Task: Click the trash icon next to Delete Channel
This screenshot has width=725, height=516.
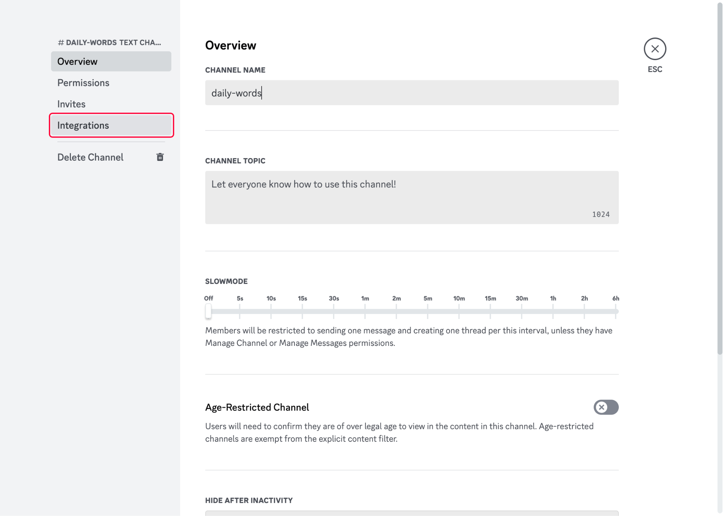Action: click(160, 157)
